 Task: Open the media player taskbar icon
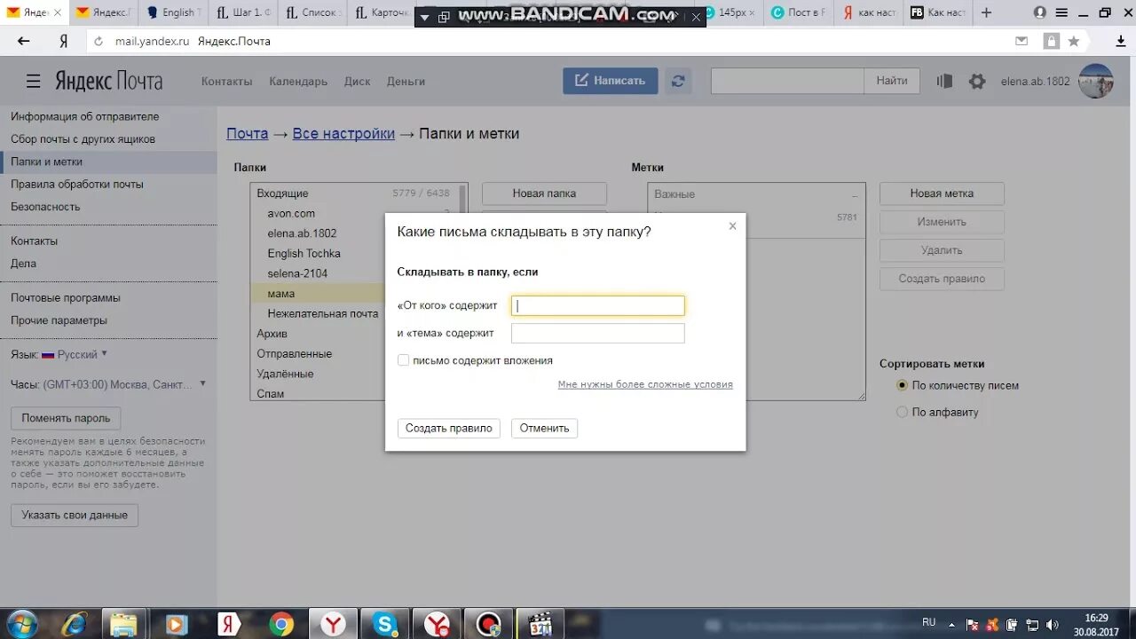tap(176, 624)
